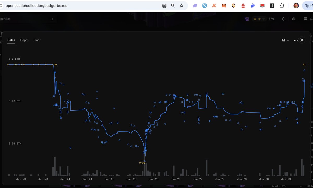313x188 pixels.
Task: Click the star rating showing 57%
Action: [263, 19]
